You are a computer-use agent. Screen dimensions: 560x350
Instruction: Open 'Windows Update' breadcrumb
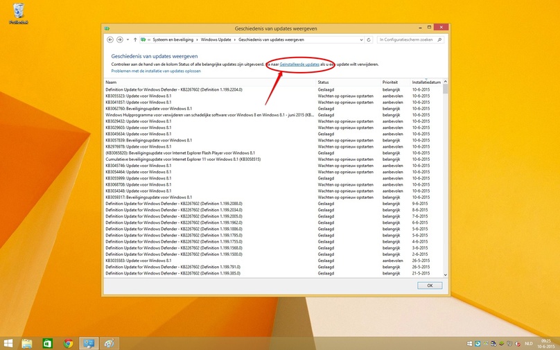click(216, 40)
